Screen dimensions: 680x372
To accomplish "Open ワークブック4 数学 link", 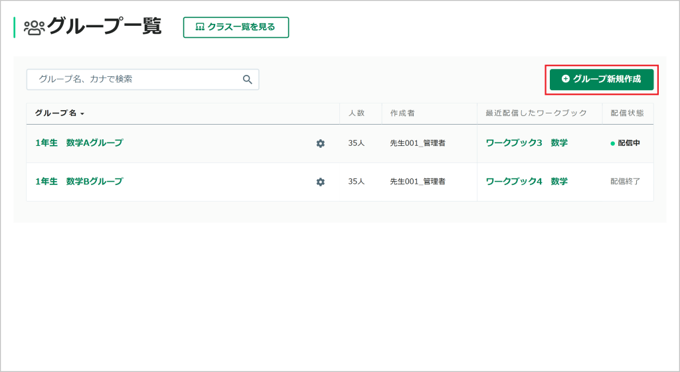I will [527, 182].
